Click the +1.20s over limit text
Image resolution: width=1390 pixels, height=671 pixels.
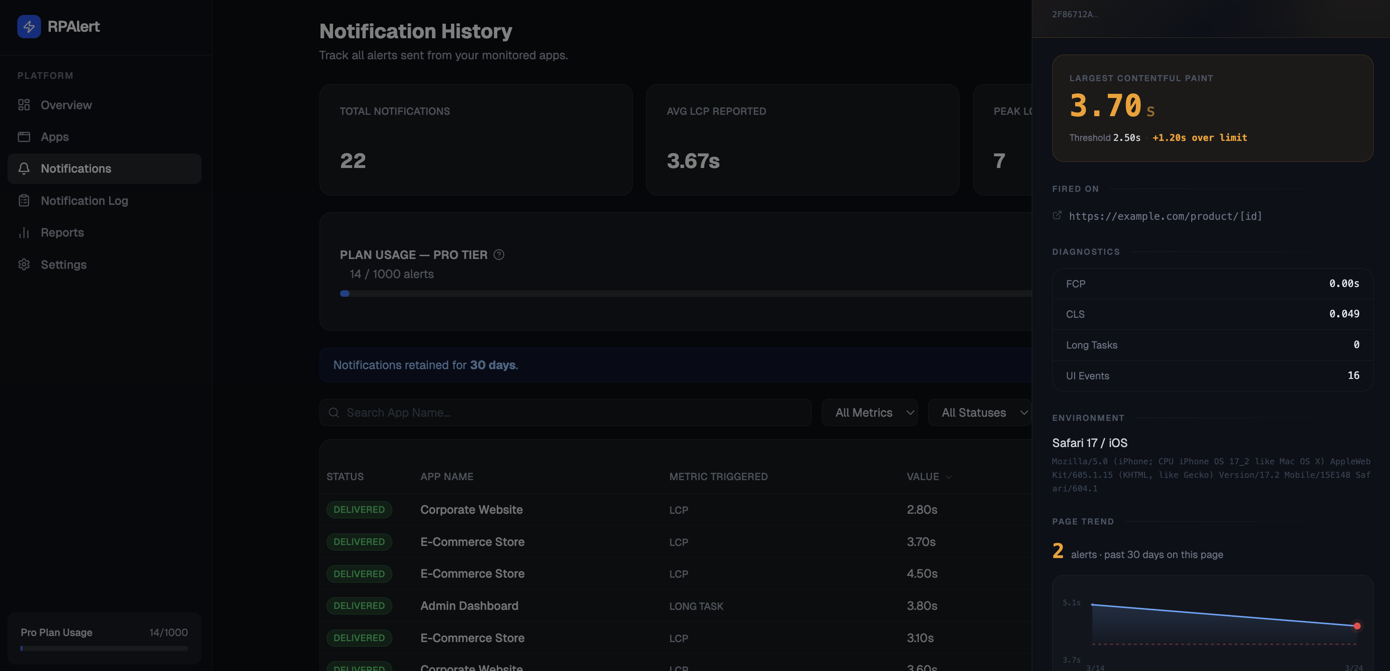(x=1200, y=138)
